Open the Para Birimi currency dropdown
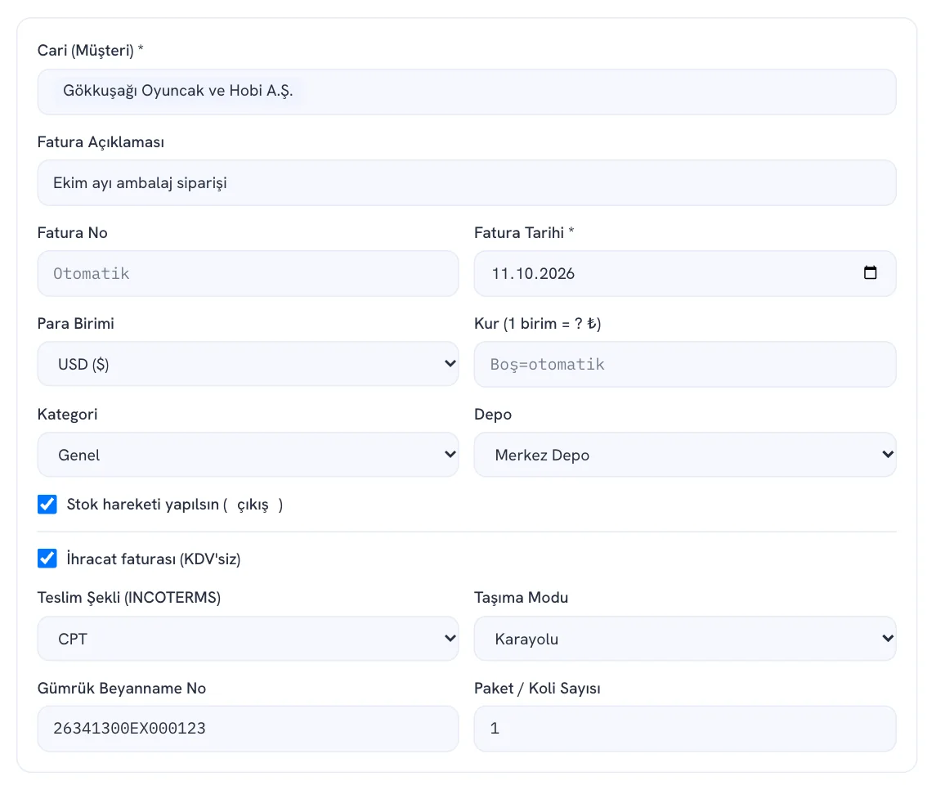936x790 pixels. pyautogui.click(x=248, y=364)
